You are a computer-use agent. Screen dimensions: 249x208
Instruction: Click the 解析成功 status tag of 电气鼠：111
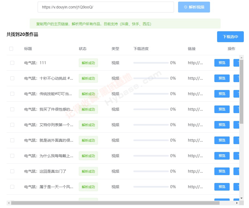click(x=88, y=63)
